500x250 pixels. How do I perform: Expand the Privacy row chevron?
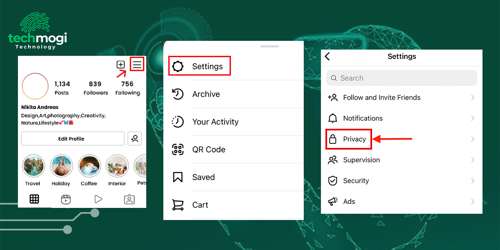point(473,139)
